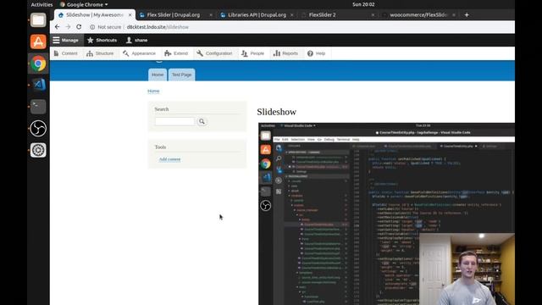The width and height of the screenshot is (542, 305).
Task: Close the Libraries API tab
Action: pos(291,15)
